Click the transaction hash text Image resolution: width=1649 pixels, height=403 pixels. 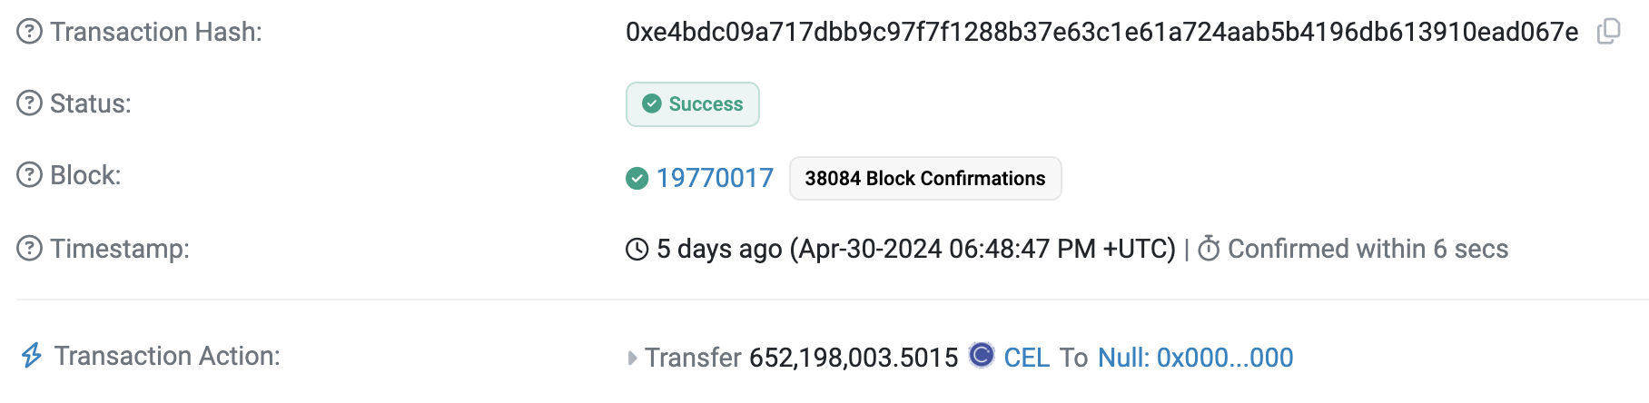[1101, 32]
